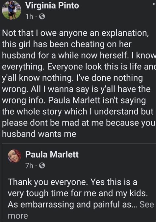Click the line "Not that I owe anyone an explanation"
Screen dimensions: 156x222
click(x=75, y=33)
